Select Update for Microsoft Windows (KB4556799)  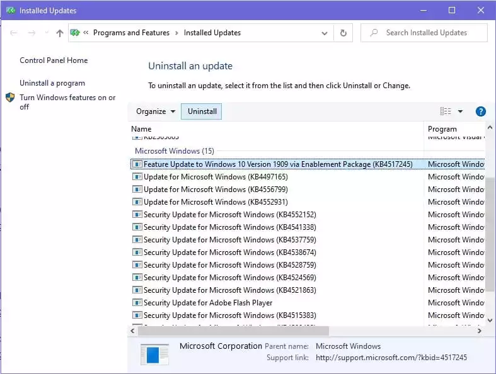click(216, 190)
